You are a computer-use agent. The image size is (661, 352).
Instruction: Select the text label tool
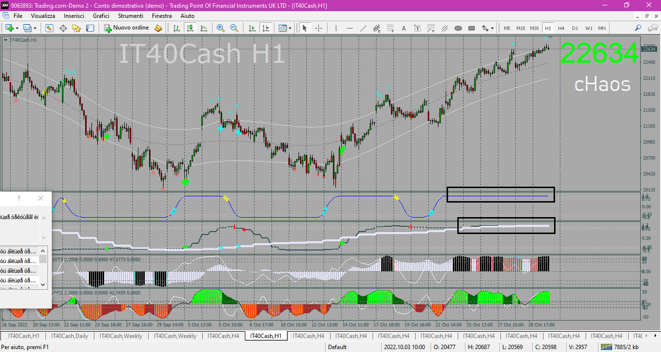point(418,28)
